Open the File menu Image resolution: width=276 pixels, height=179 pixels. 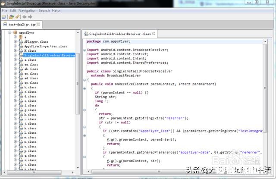point(5,10)
